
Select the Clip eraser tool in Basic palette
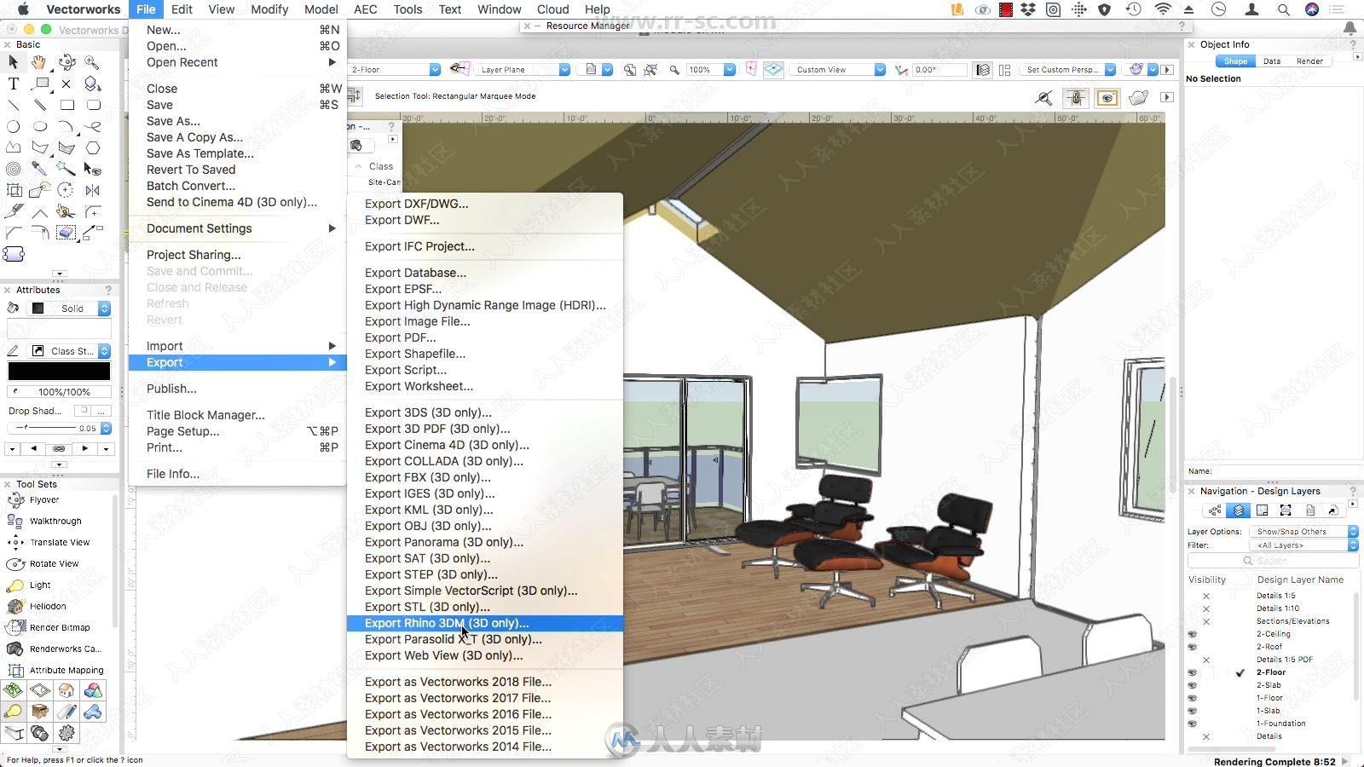coord(66,233)
